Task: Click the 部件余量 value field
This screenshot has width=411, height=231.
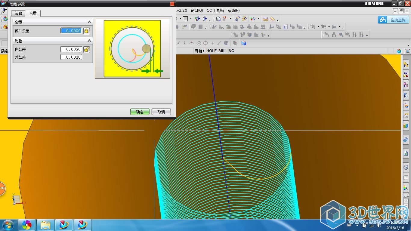Action: (71, 31)
